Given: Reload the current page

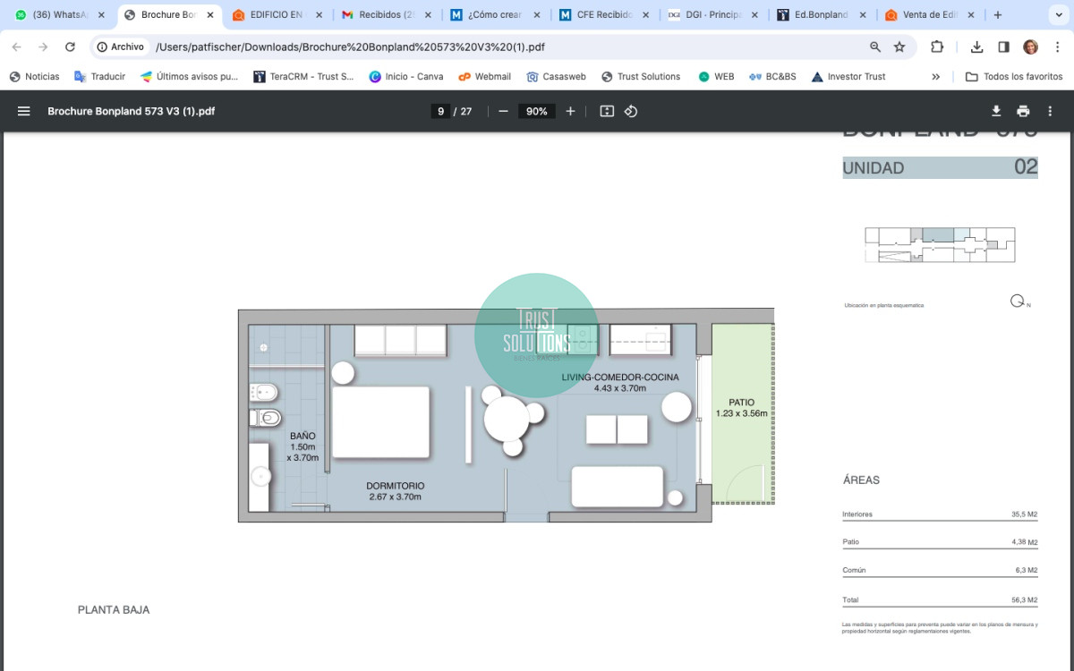Looking at the screenshot, I should click(70, 47).
